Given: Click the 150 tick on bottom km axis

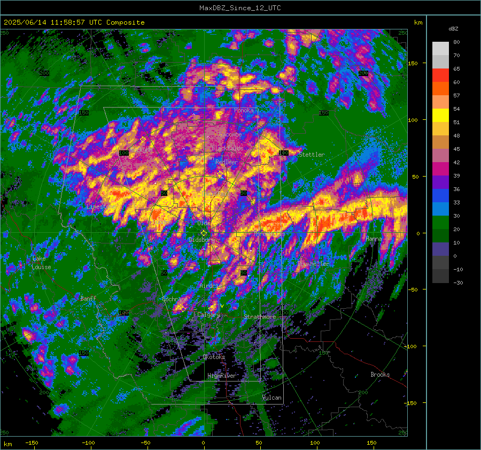Looking at the screenshot, I should pyautogui.click(x=371, y=443).
